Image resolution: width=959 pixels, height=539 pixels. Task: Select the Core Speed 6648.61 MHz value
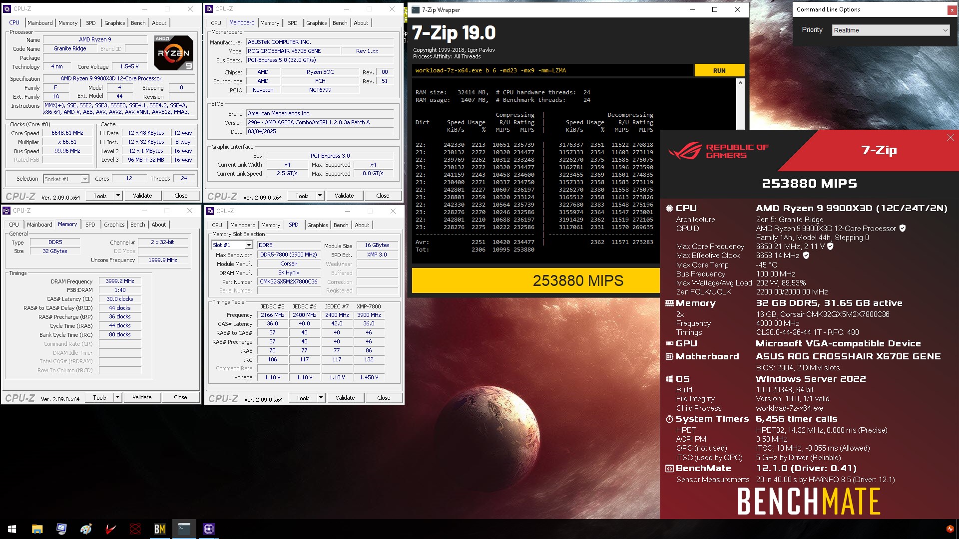pos(67,133)
